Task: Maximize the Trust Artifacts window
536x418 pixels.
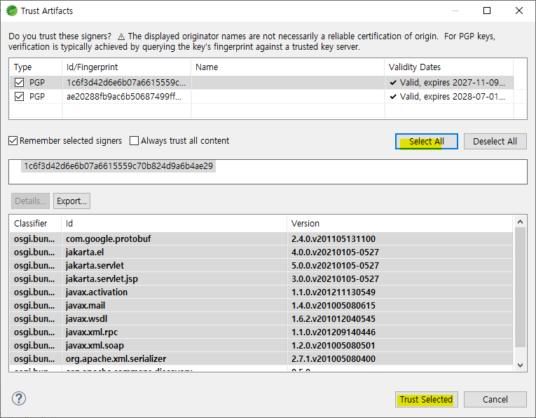Action: click(x=487, y=11)
